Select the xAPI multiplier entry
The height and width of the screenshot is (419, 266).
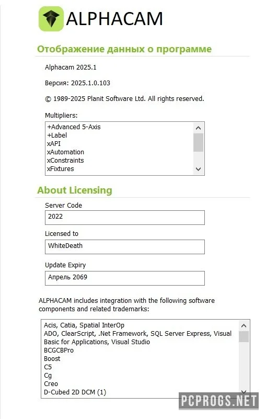54,143
